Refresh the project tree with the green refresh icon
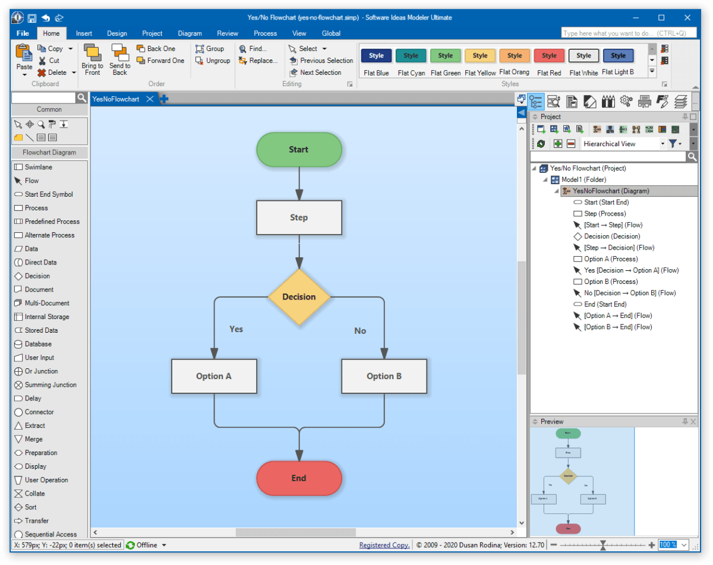This screenshot has width=713, height=565. (541, 143)
